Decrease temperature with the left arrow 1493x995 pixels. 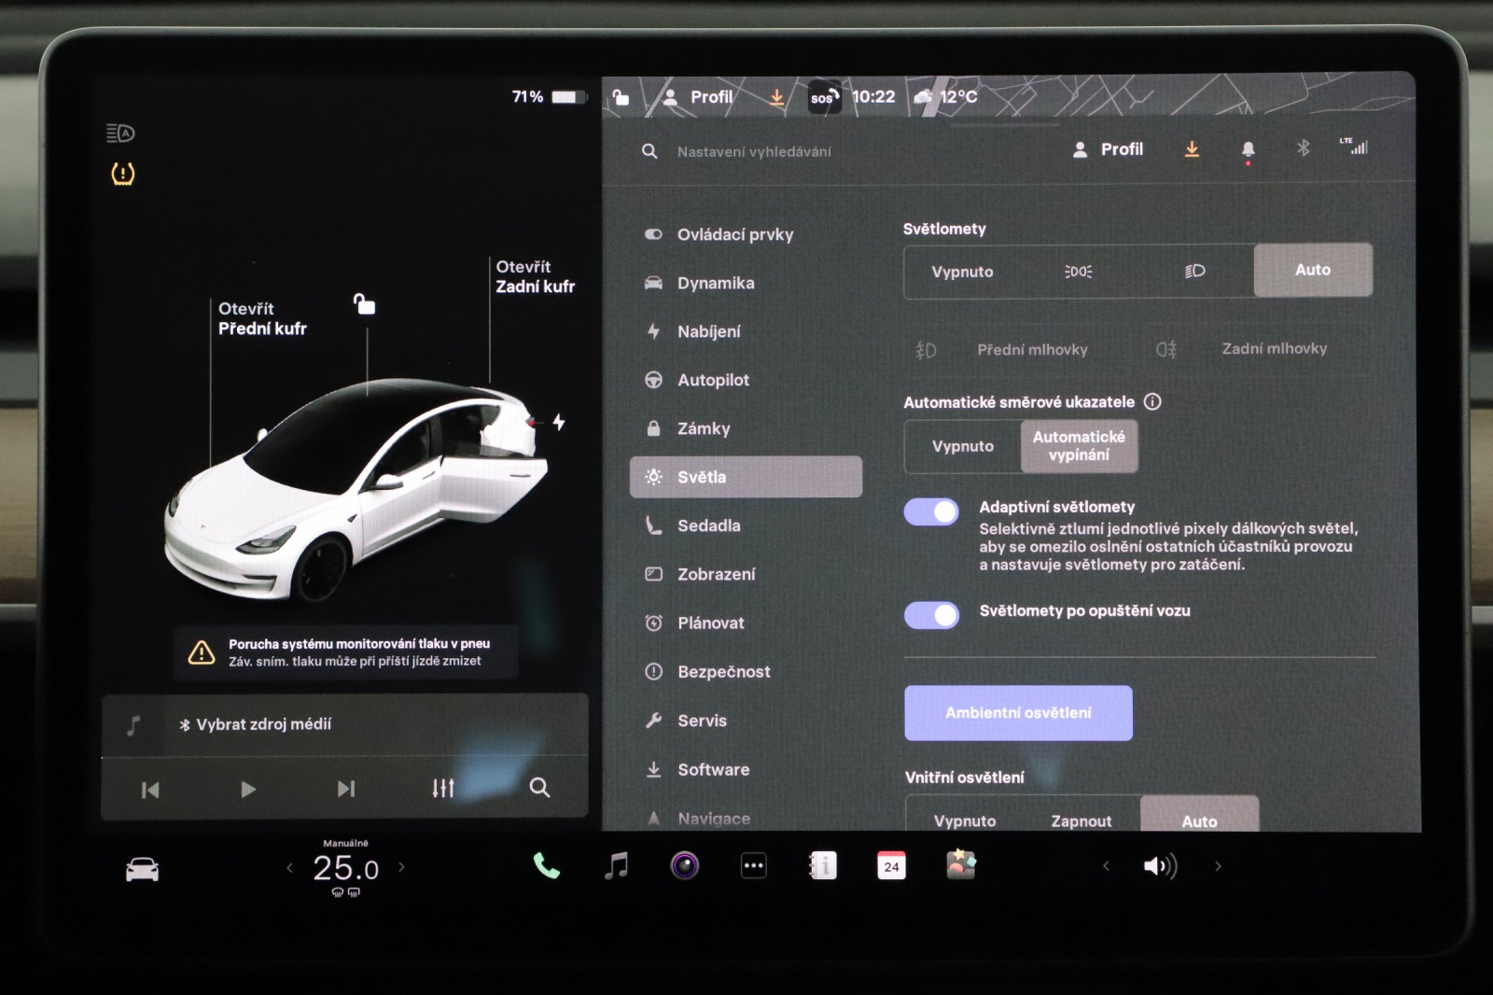coord(289,867)
